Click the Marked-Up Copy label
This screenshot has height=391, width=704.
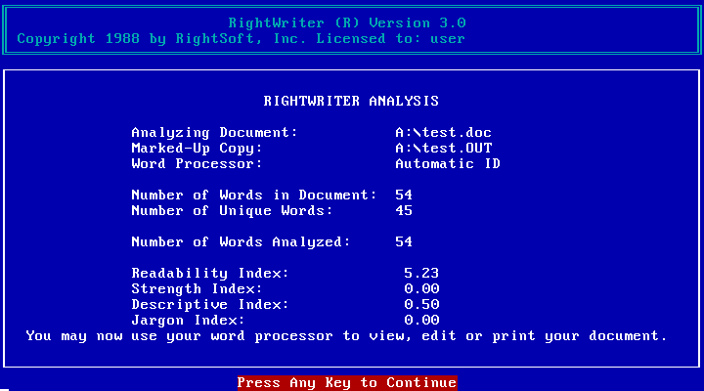coord(197,149)
